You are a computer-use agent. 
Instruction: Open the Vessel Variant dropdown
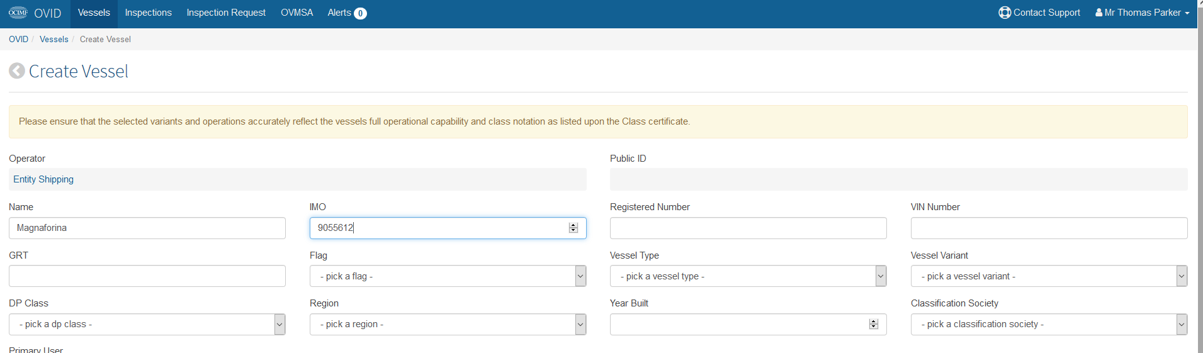click(x=1049, y=276)
